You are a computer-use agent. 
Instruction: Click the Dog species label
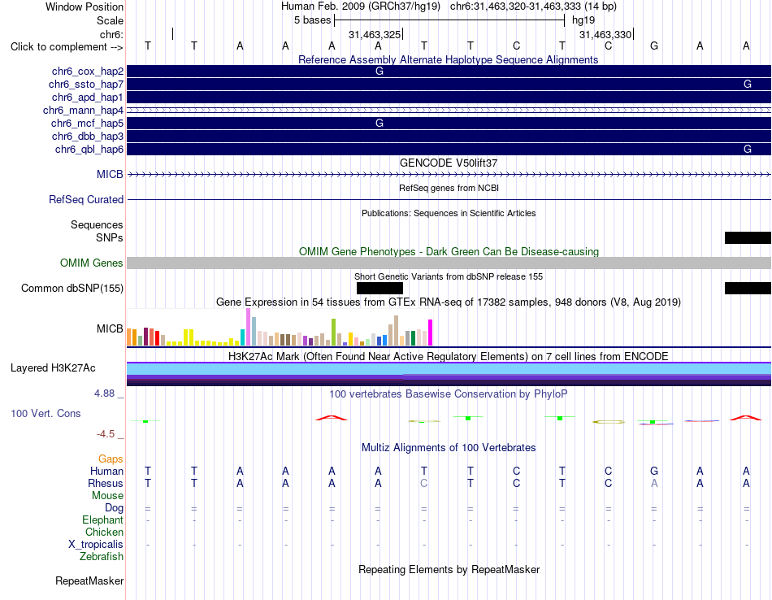point(114,508)
